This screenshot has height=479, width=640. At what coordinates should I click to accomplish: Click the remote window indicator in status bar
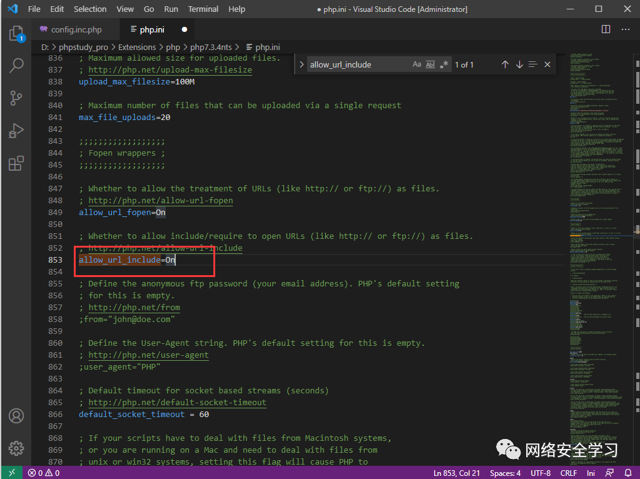pos(11,473)
